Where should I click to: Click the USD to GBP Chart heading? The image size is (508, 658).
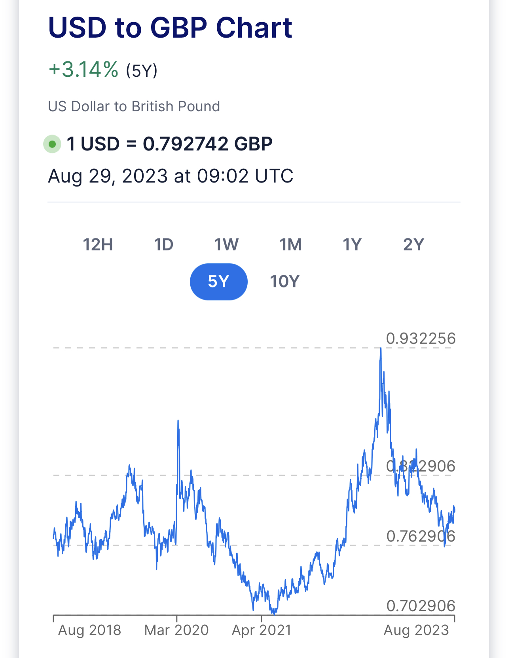[x=170, y=28]
